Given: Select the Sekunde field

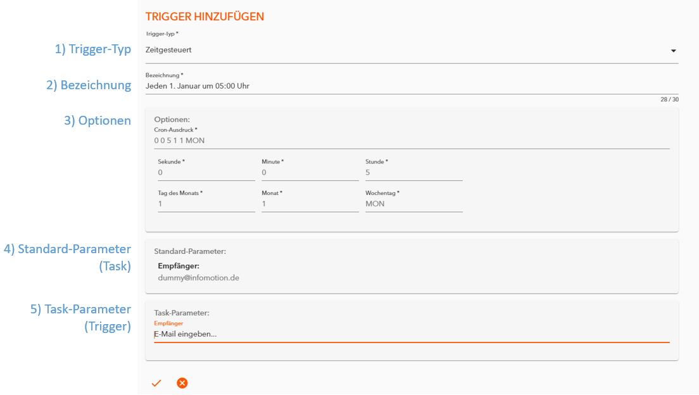Looking at the screenshot, I should click(206, 172).
